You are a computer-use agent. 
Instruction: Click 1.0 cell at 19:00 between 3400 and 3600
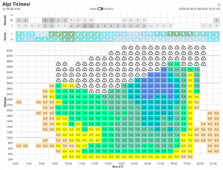click(x=190, y=70)
